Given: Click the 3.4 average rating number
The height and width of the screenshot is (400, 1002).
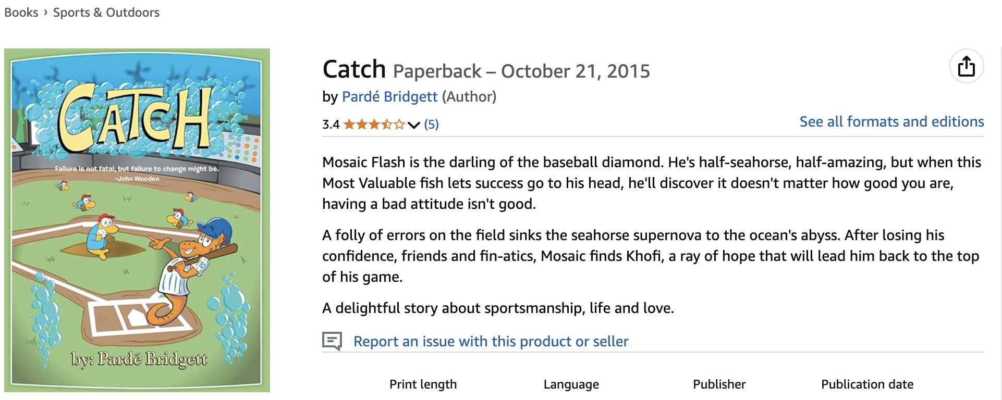Looking at the screenshot, I should point(331,124).
